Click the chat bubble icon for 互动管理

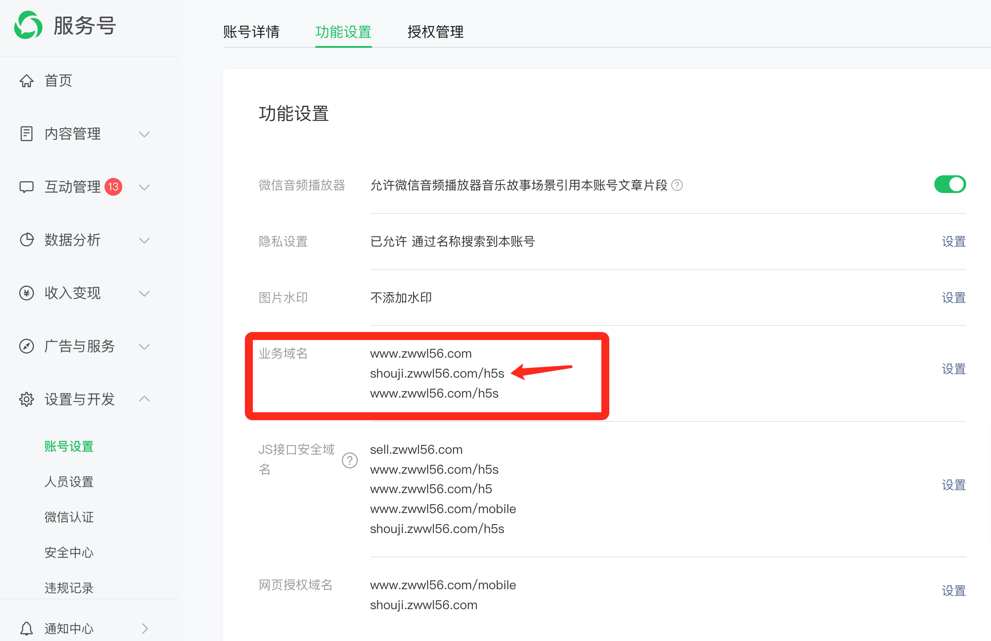pyautogui.click(x=27, y=187)
